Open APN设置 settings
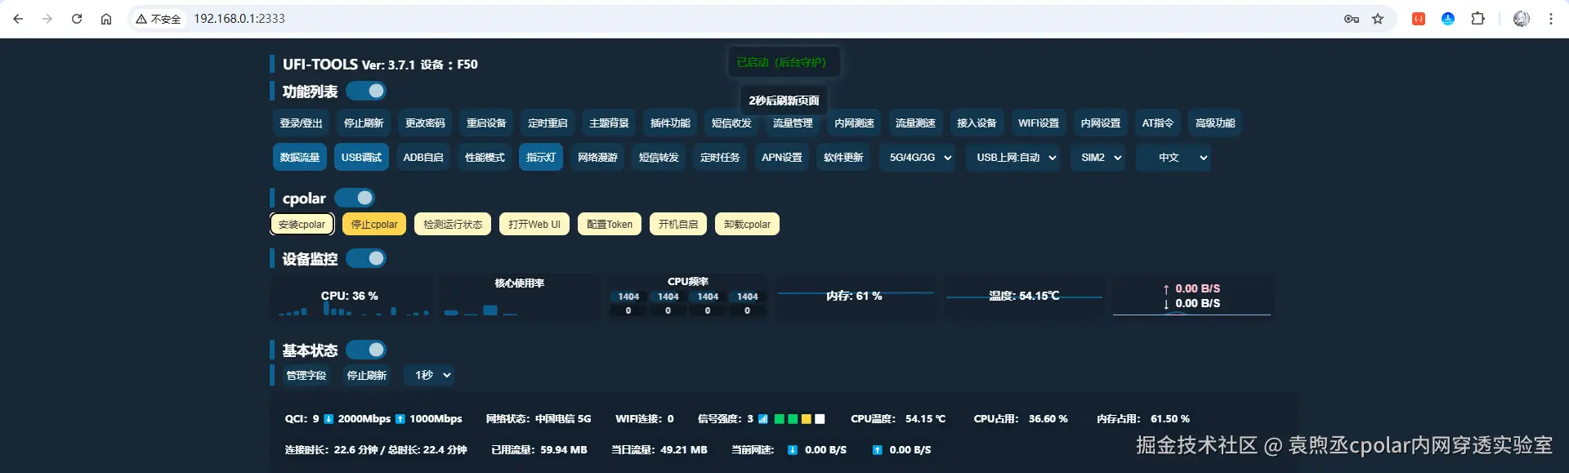The image size is (1569, 473). coord(782,157)
